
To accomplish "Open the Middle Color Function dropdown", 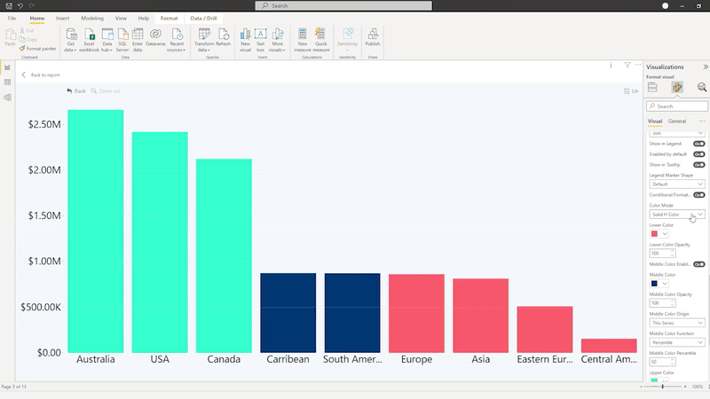I will click(x=676, y=342).
